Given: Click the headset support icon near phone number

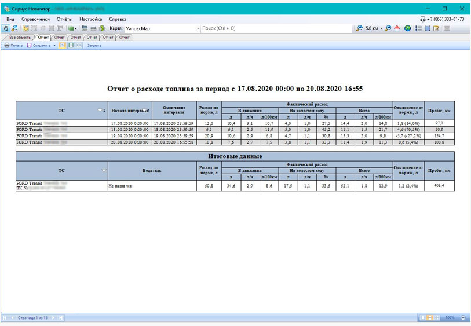Looking at the screenshot, I should pos(422,19).
